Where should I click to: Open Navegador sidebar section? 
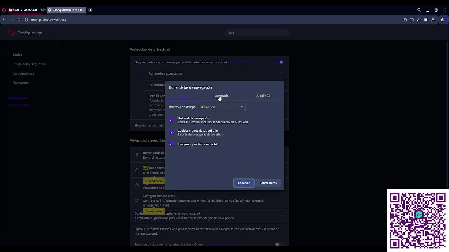point(21,83)
